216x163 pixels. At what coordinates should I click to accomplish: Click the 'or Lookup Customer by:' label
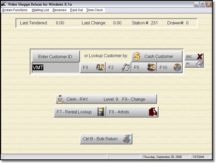tap(106, 56)
